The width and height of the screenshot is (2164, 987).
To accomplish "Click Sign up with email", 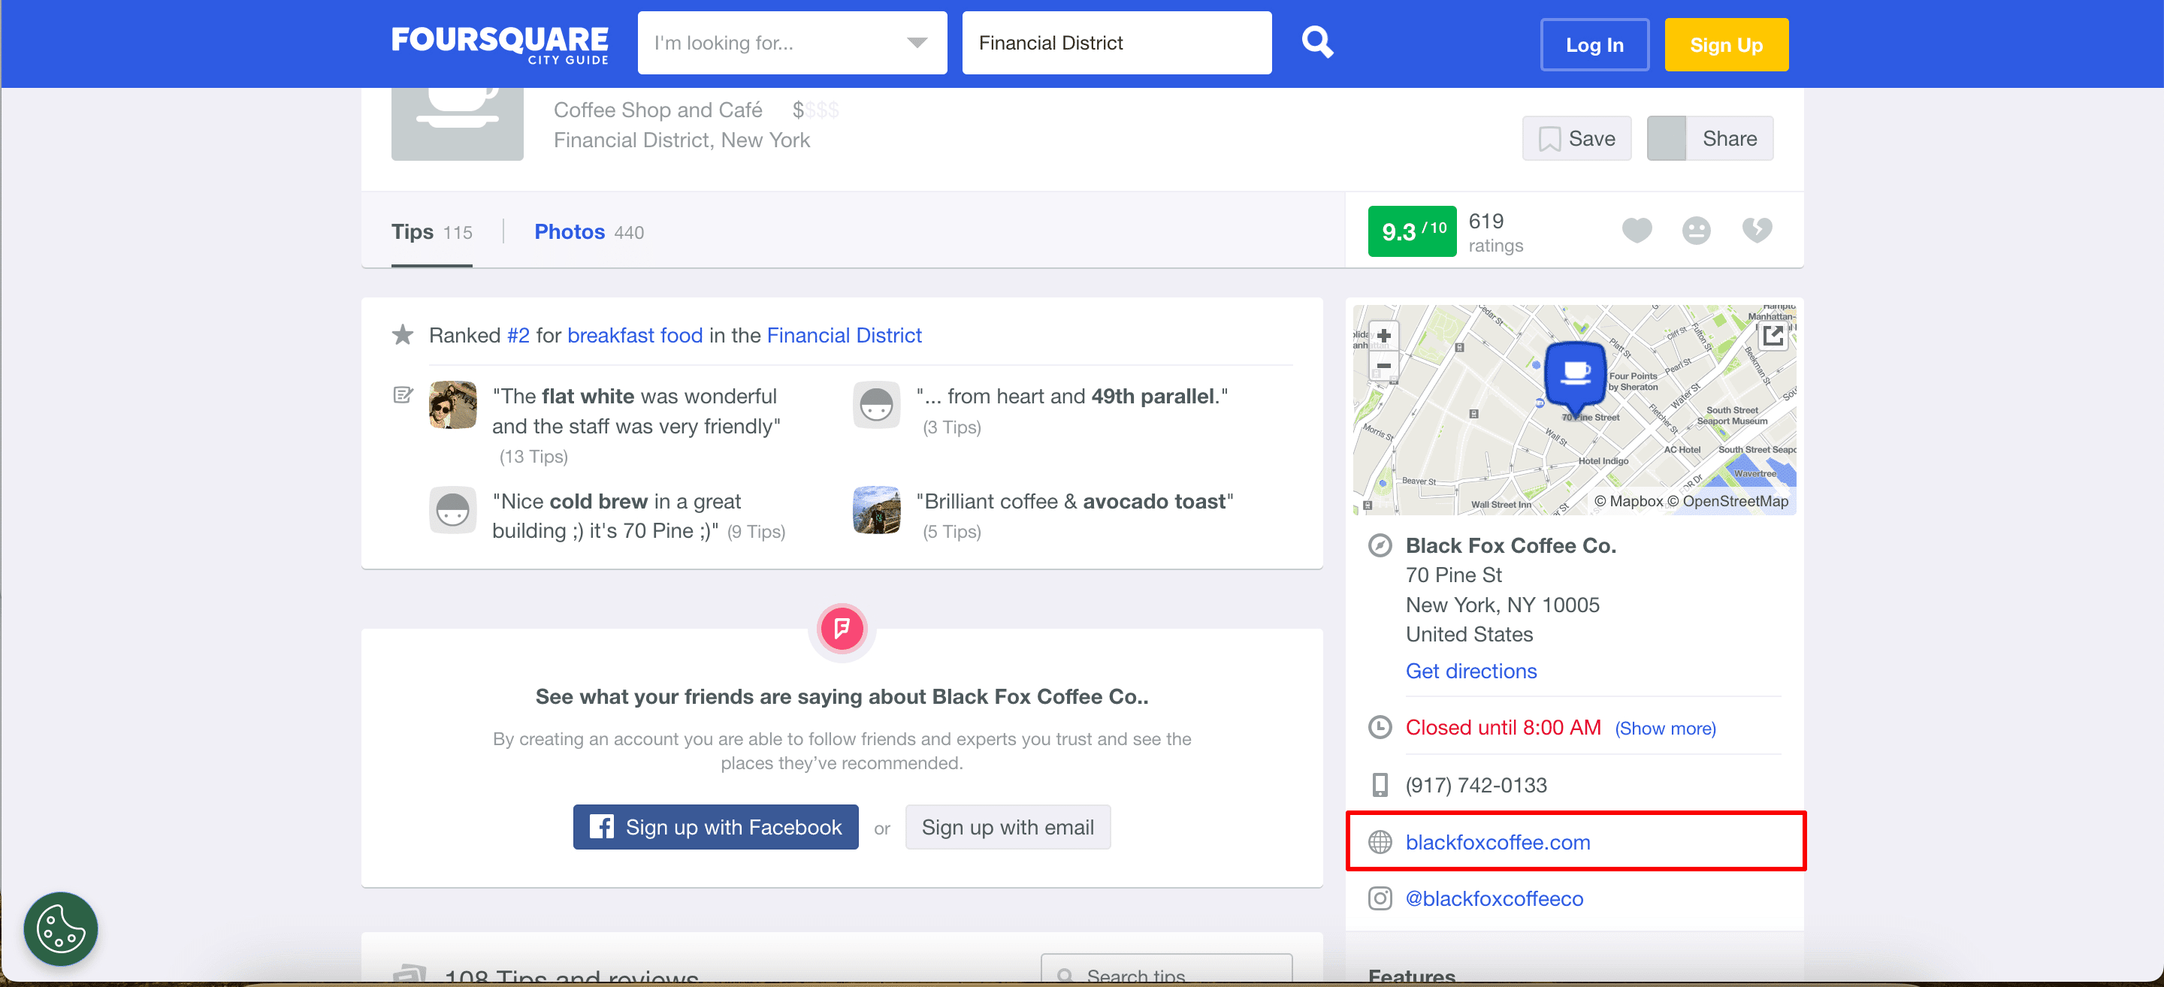I will 1007,828.
